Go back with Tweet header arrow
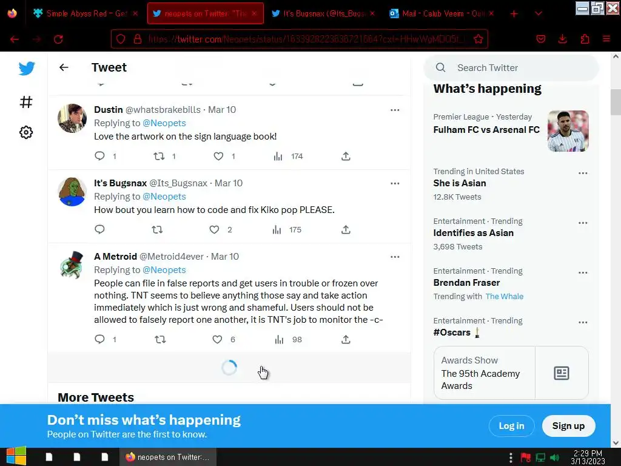This screenshot has width=621, height=466. 64,67
